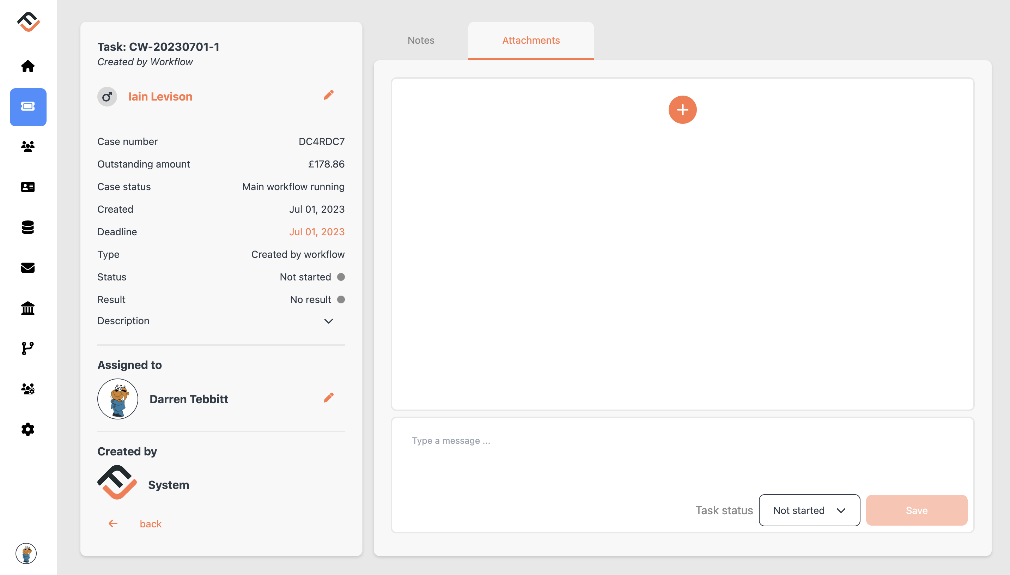Open the database/stack icon

tap(28, 227)
